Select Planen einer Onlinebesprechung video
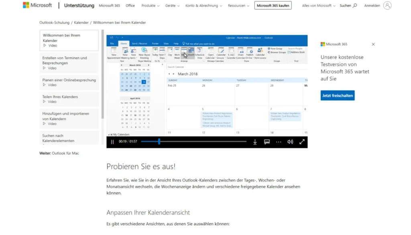Screen dimensions: 411x235 (x=69, y=82)
